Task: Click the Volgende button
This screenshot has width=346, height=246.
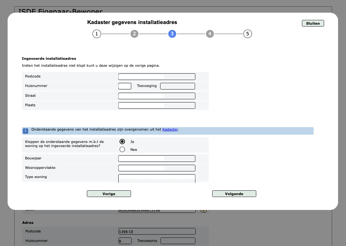Action: click(234, 194)
